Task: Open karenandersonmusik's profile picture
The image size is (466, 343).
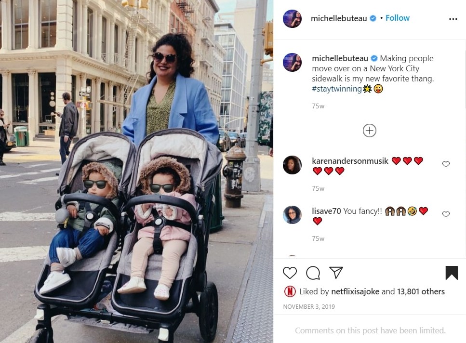Action: [292, 165]
